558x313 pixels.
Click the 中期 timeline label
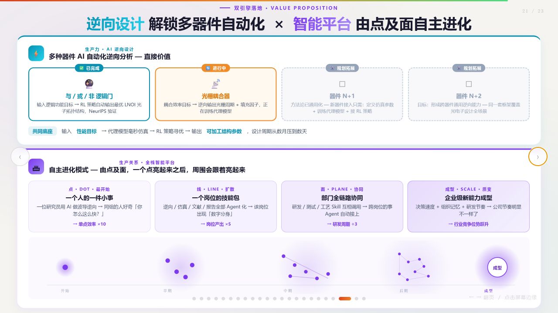point(288,291)
